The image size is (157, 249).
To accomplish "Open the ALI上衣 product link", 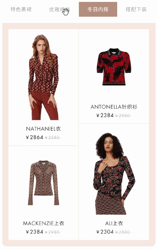I will (x=114, y=223).
